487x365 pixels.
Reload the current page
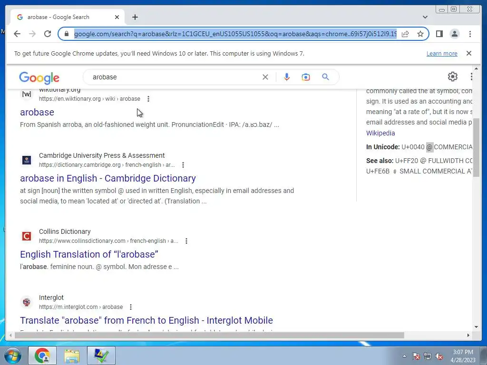(x=48, y=34)
